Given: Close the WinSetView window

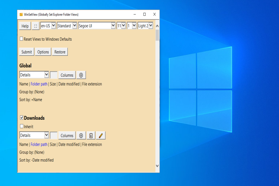Looking at the screenshot, I should 155,14.
